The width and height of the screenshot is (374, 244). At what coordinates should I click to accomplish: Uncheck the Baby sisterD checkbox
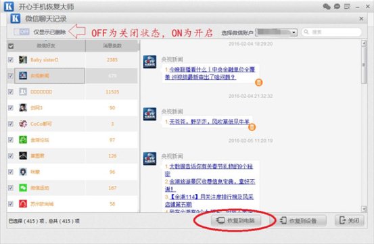tap(11, 59)
